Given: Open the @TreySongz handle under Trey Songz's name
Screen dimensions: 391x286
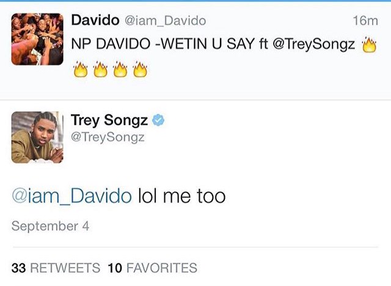Looking at the screenshot, I should point(108,137).
